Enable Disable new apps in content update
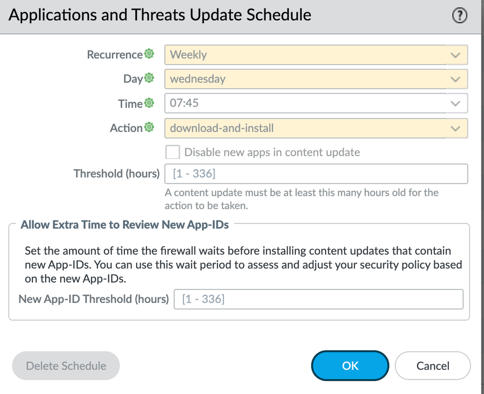The width and height of the screenshot is (484, 394). 172,153
